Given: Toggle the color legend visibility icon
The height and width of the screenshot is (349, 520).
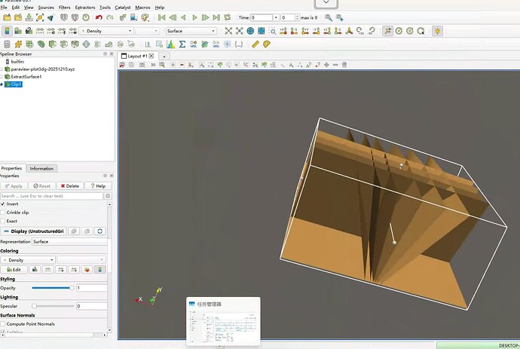Looking at the screenshot, I should [x=7, y=31].
